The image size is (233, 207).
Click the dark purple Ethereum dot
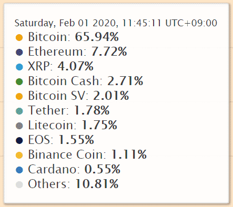tap(19, 52)
